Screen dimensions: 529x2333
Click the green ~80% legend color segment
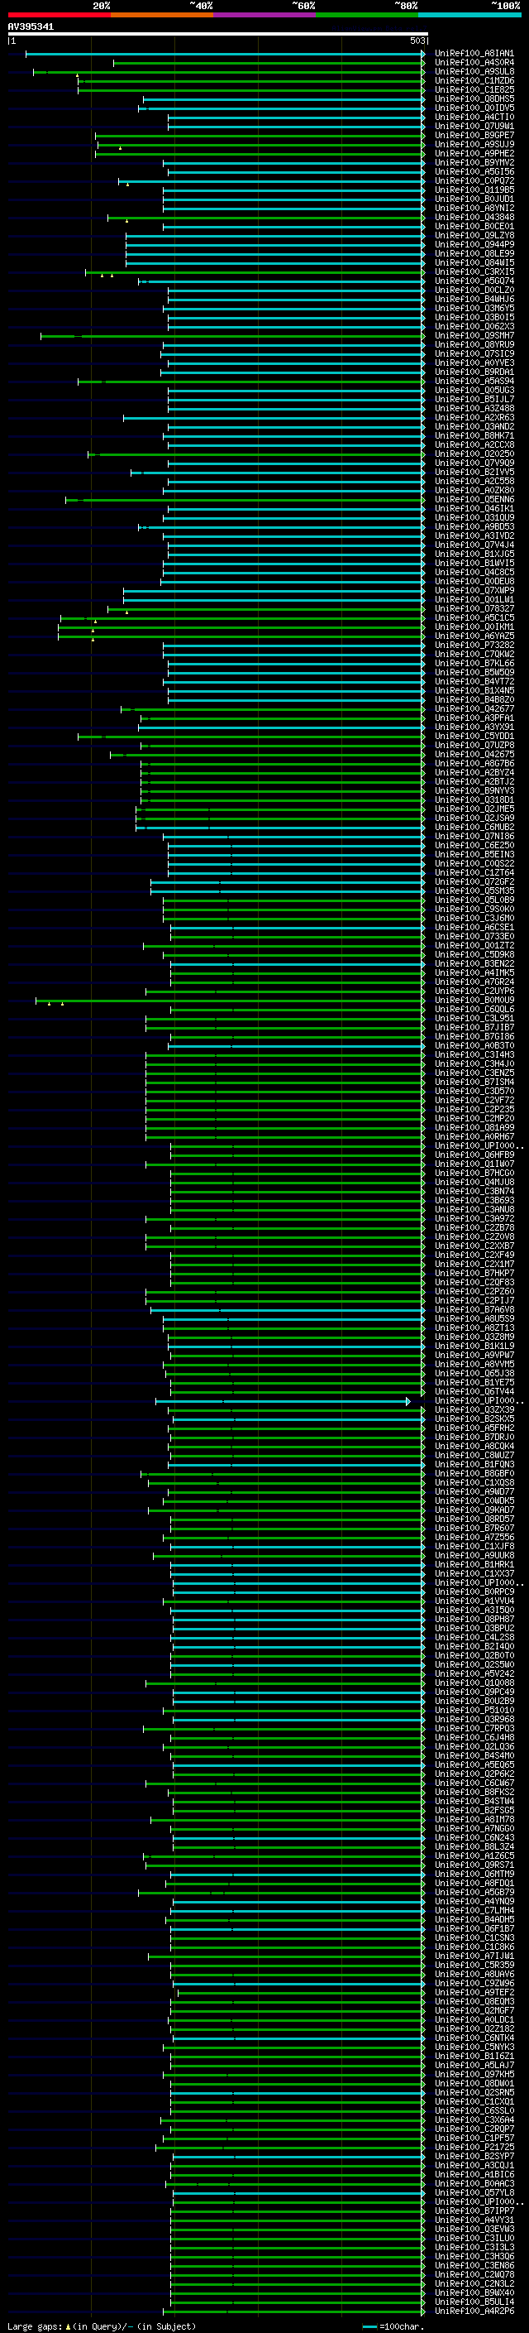[367, 16]
